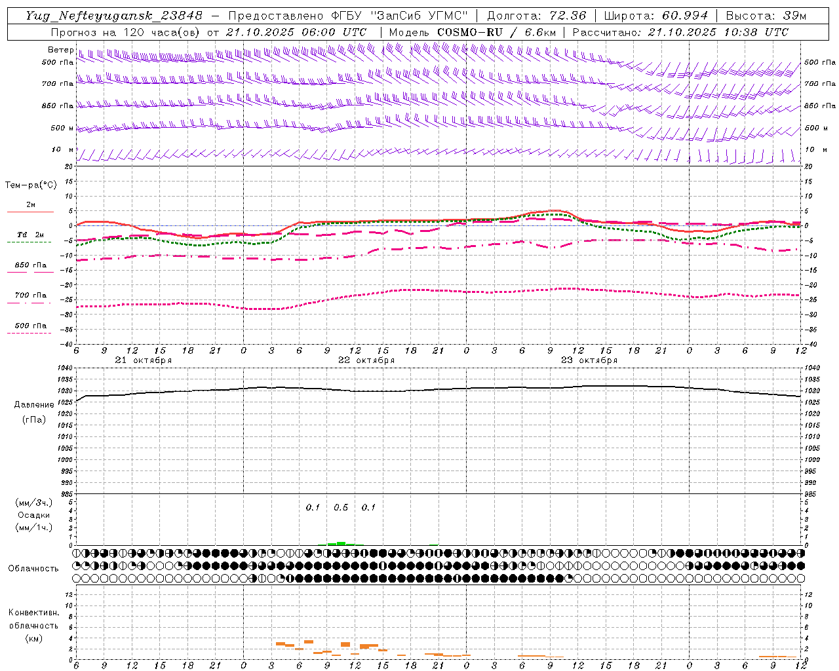Screen dimensions: 839x671
Task: Click the Давление pressure panel label
Action: (x=34, y=405)
